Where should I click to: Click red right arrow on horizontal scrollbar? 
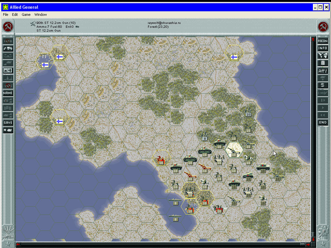(308, 244)
